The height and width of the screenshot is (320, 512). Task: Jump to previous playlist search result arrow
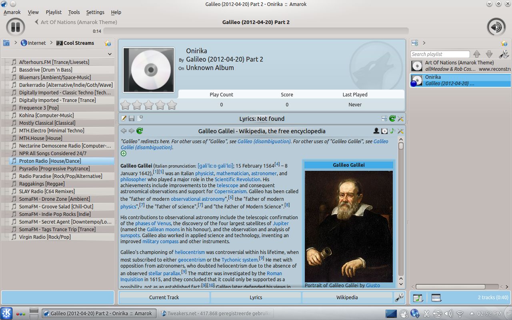coord(477,54)
